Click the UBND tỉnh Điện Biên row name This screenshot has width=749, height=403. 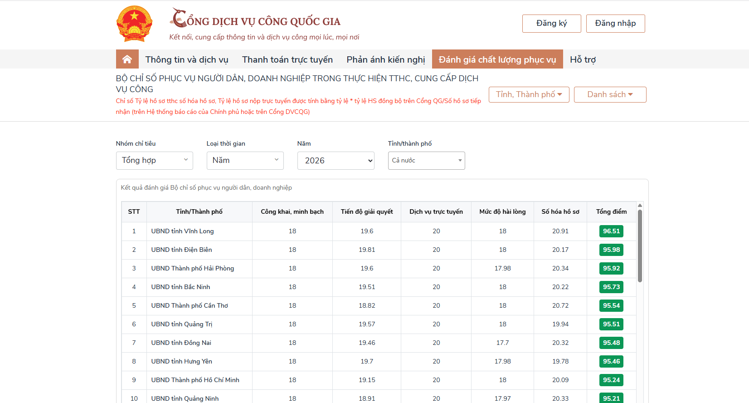click(181, 250)
